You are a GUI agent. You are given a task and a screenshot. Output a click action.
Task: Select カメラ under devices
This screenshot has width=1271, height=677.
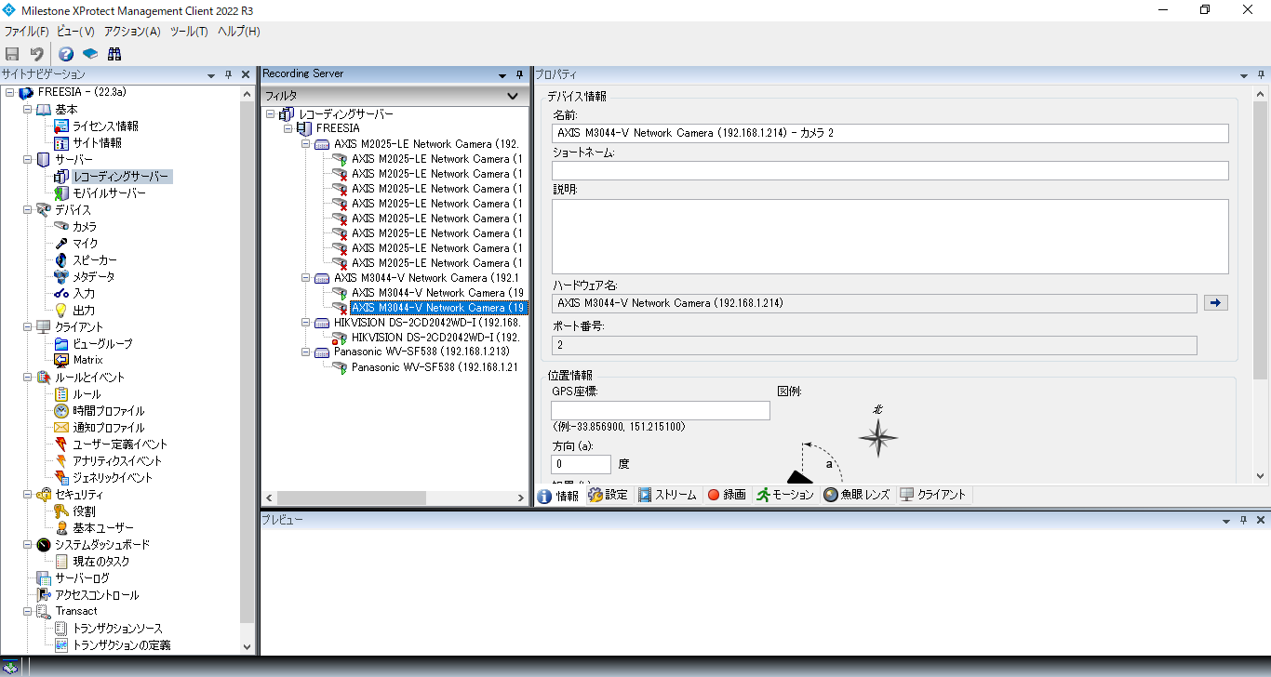tap(85, 227)
